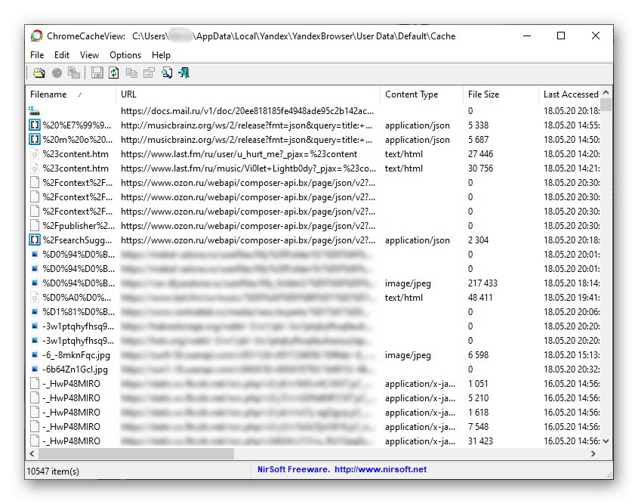
Task: Select last.fm u_hurt_me URL cell
Action: pyautogui.click(x=239, y=154)
